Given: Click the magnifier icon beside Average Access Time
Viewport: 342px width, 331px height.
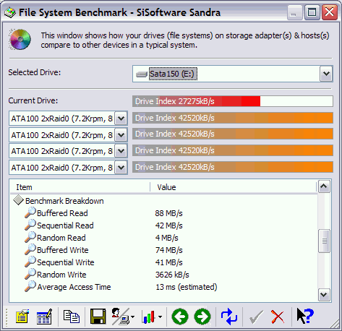Looking at the screenshot, I should [30, 286].
